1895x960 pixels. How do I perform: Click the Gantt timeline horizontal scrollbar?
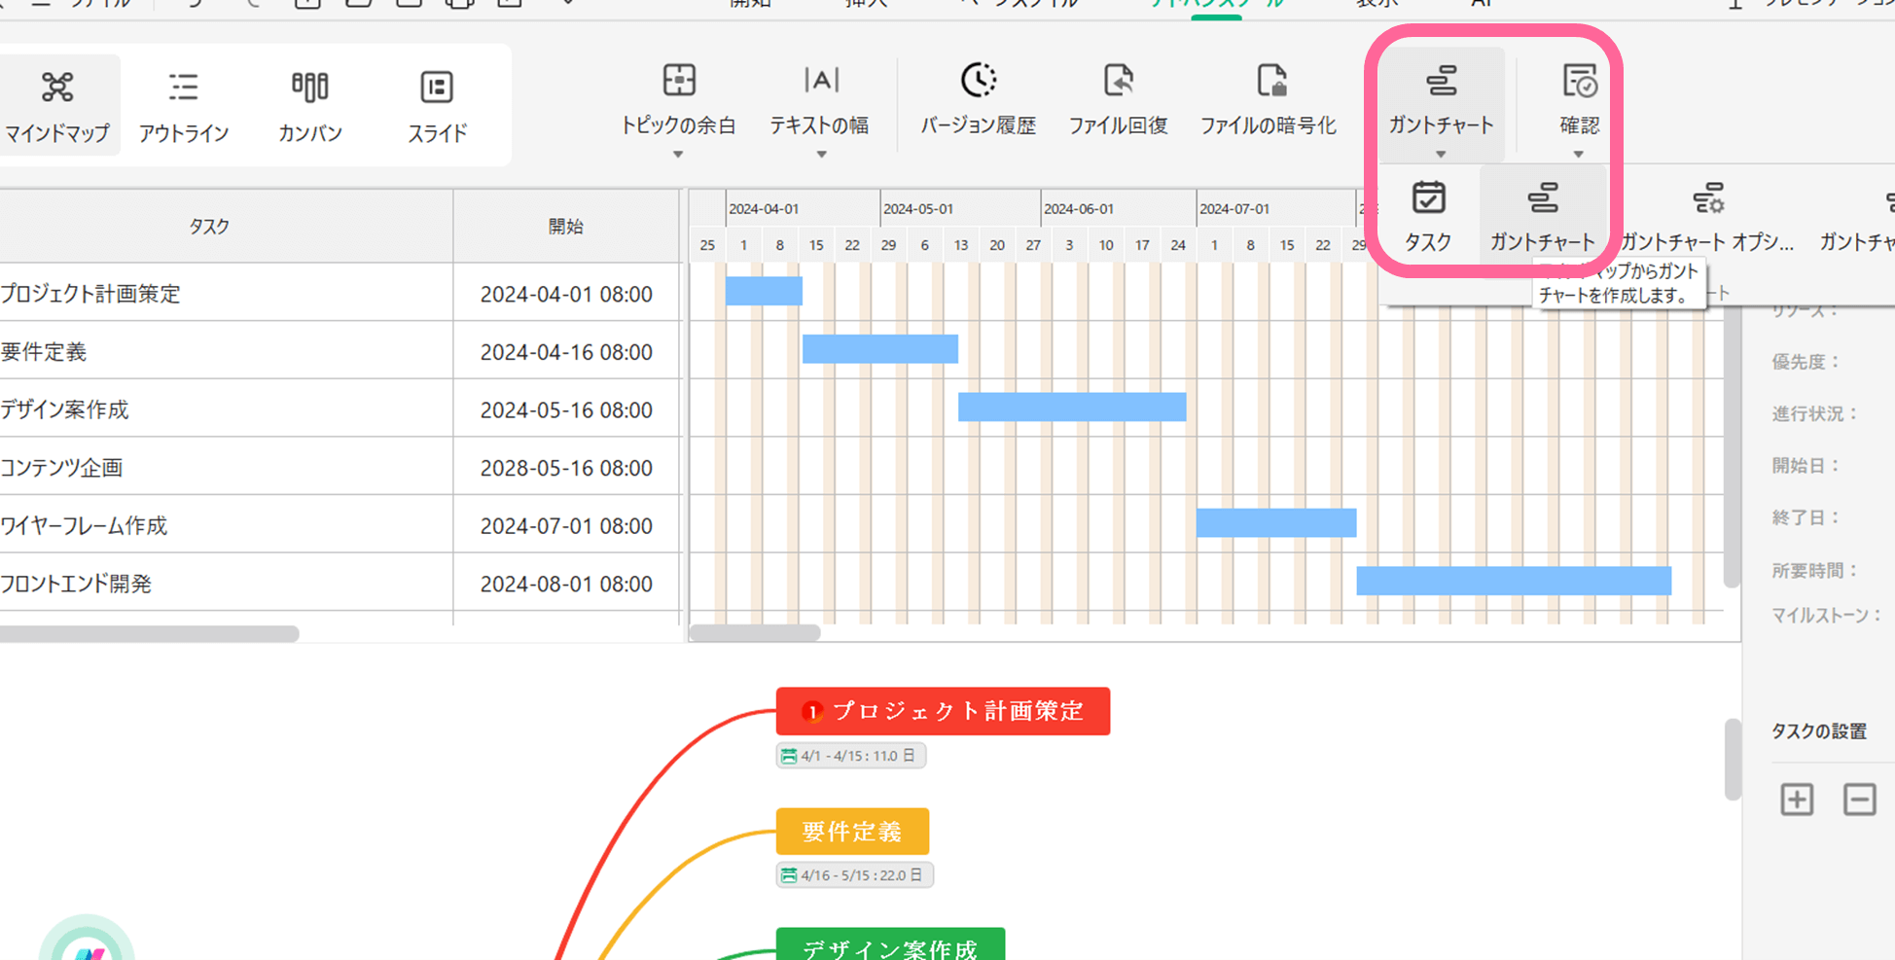click(x=754, y=633)
